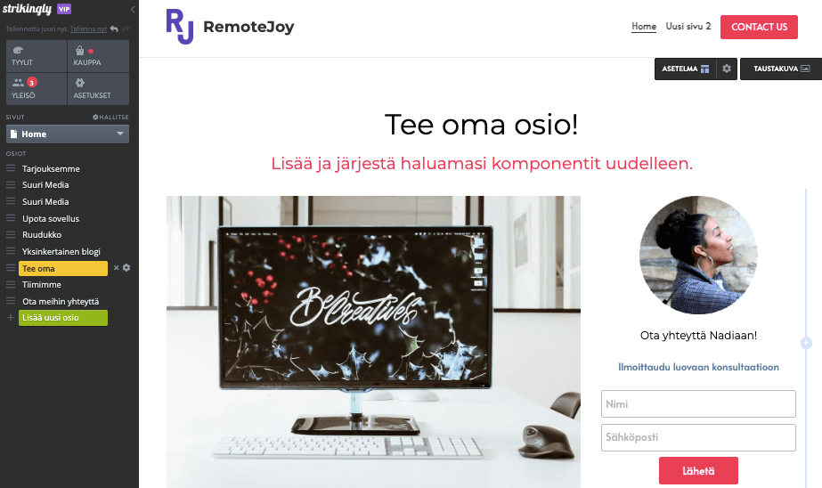
Task: Open Tee oma section gear settings
Action: click(126, 268)
